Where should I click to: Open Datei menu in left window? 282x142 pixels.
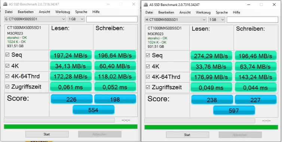[9, 12]
